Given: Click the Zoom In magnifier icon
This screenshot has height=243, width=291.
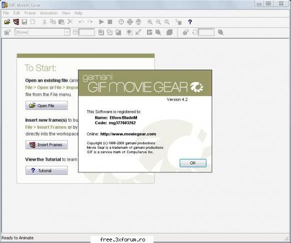Looking at the screenshot, I should pos(150,22).
